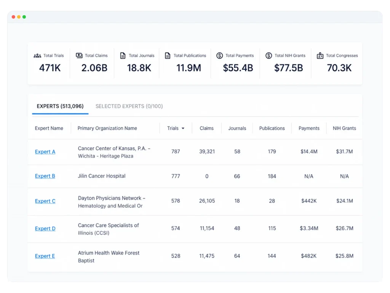
Task: Click the 787 trials value
Action: (176, 151)
